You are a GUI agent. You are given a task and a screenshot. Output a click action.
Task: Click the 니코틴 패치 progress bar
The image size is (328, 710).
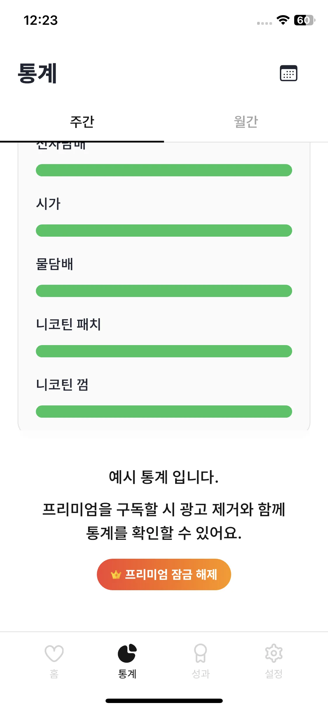(x=164, y=351)
